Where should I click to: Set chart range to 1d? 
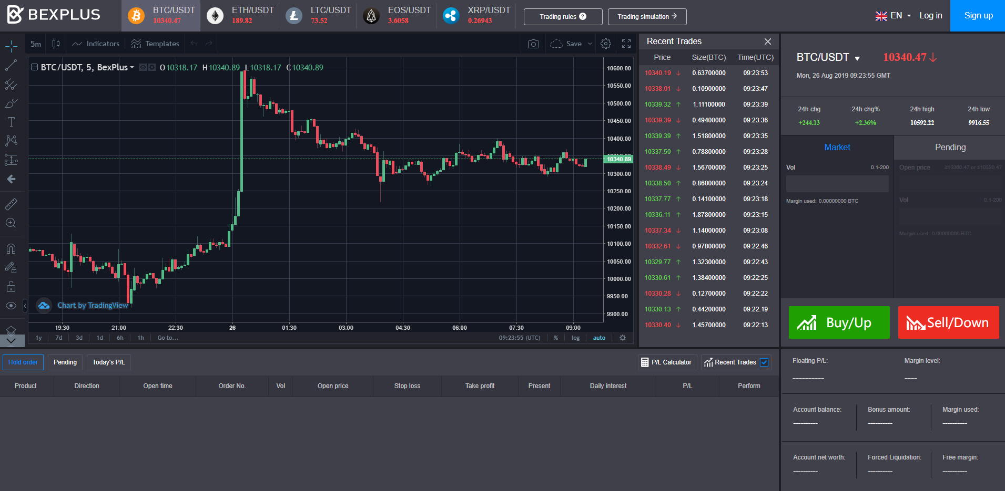pyautogui.click(x=100, y=338)
